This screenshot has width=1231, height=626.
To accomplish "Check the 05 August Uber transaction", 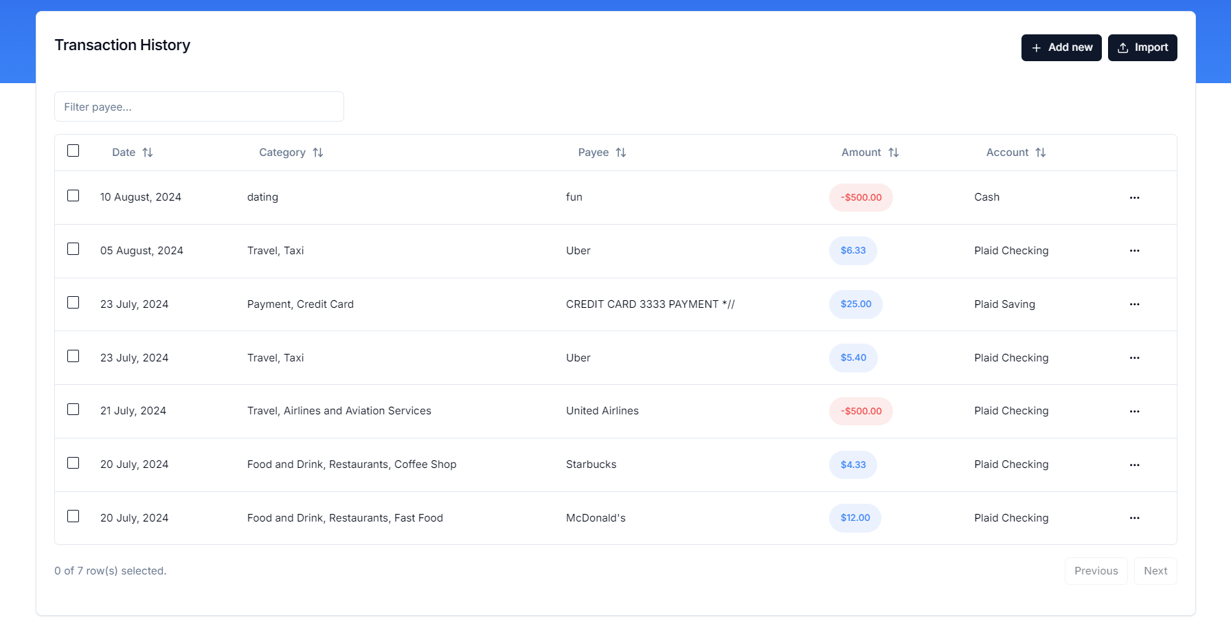I will [74, 249].
